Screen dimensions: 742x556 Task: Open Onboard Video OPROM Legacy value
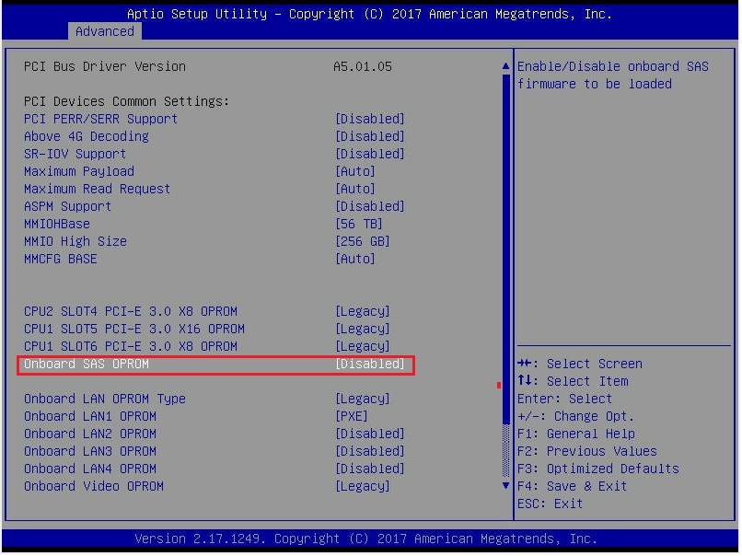tap(362, 486)
